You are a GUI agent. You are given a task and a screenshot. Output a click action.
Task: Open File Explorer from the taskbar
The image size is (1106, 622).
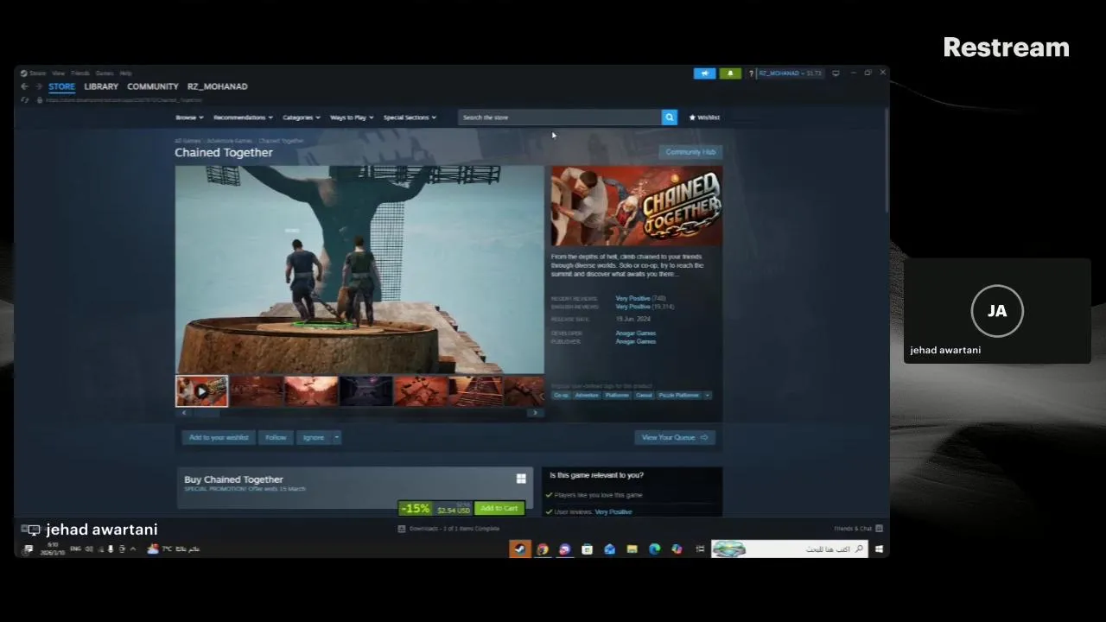pyautogui.click(x=632, y=549)
